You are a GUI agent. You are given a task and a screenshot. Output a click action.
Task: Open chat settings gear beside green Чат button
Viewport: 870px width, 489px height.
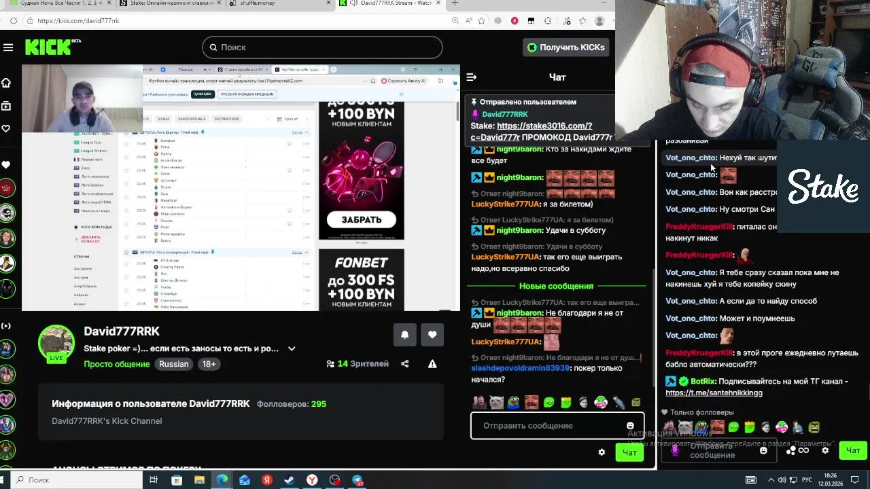pyautogui.click(x=602, y=452)
